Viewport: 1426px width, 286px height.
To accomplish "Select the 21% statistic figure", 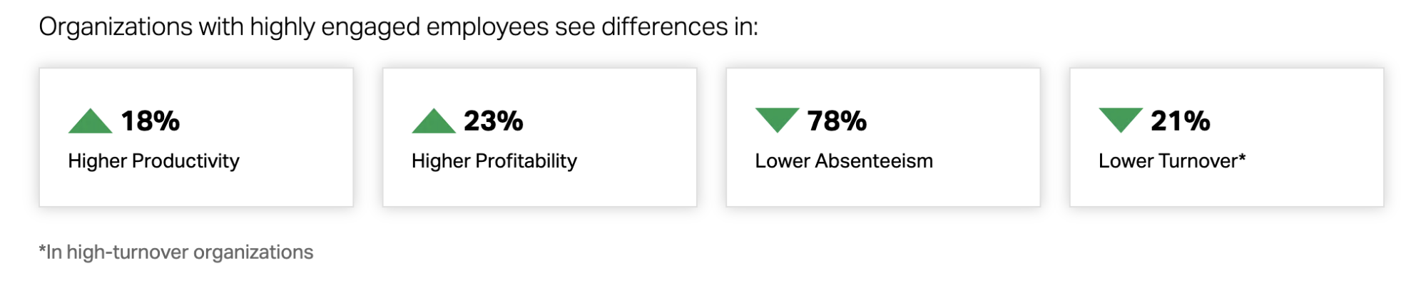I will tap(1181, 121).
